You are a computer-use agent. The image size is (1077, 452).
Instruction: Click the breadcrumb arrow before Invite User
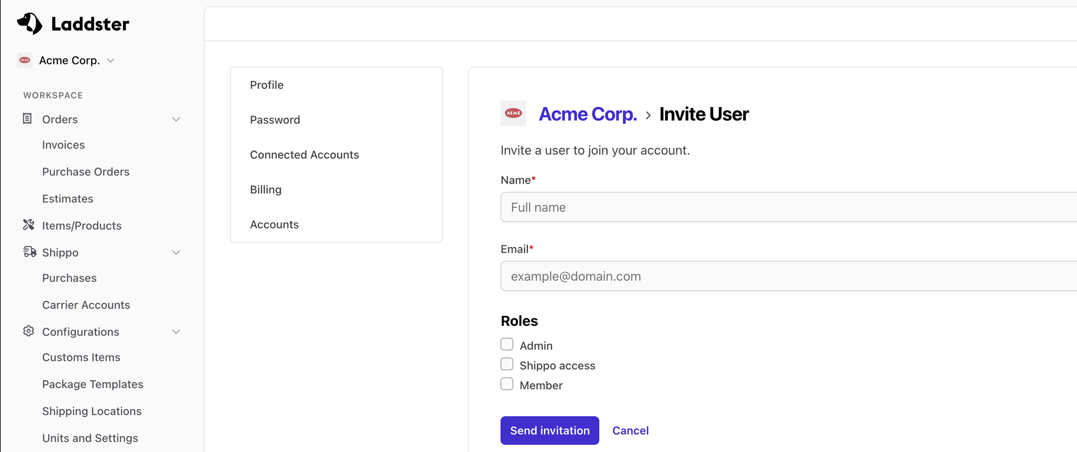648,115
